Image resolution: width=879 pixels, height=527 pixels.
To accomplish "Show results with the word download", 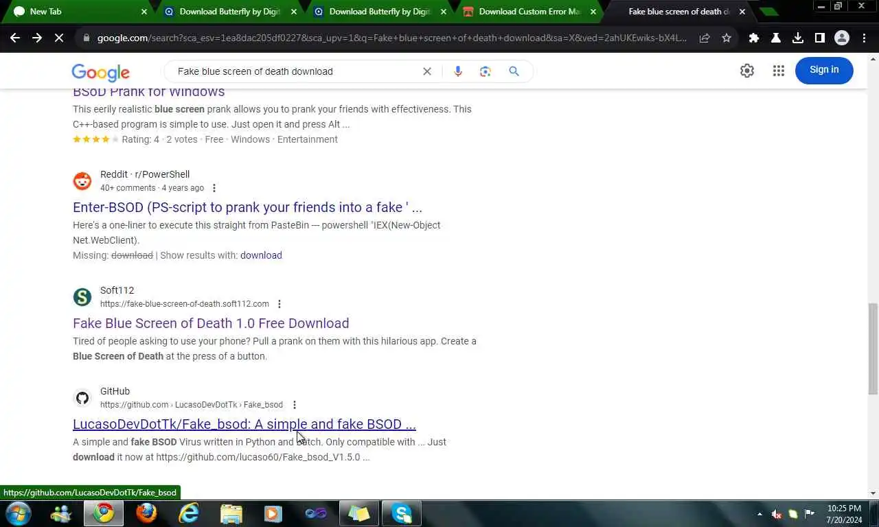I will 261,255.
